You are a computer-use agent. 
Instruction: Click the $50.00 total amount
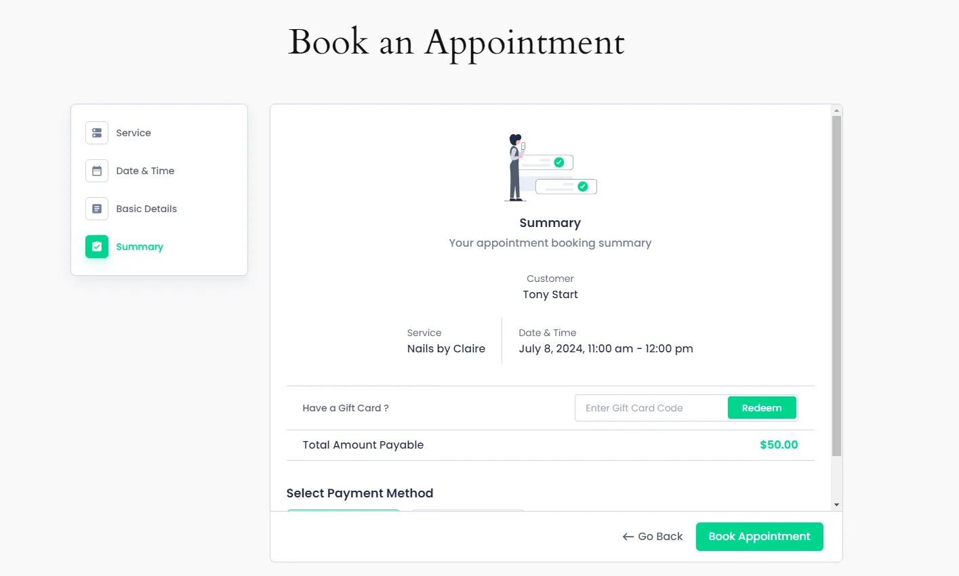(779, 445)
